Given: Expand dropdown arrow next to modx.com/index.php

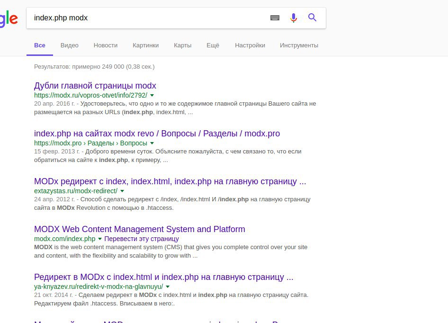Looking at the screenshot, I should coord(100,239).
